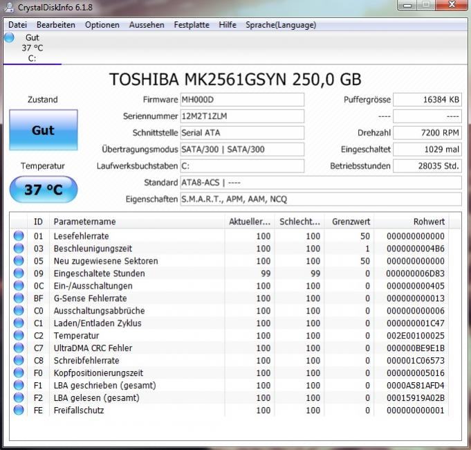Image resolution: width=471 pixels, height=450 pixels.
Task: Click status orb of Schreibfehlerrate row
Action: point(19,361)
